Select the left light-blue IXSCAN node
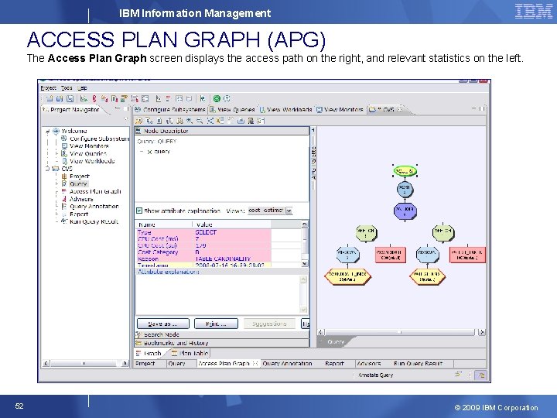This screenshot has width=557, height=418. (x=348, y=255)
